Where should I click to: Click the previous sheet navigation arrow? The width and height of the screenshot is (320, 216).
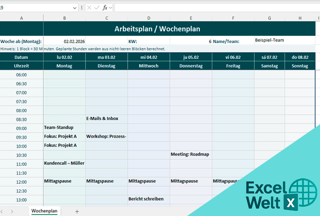tap(2, 211)
